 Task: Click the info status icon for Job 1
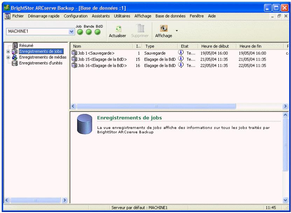[x=181, y=53]
